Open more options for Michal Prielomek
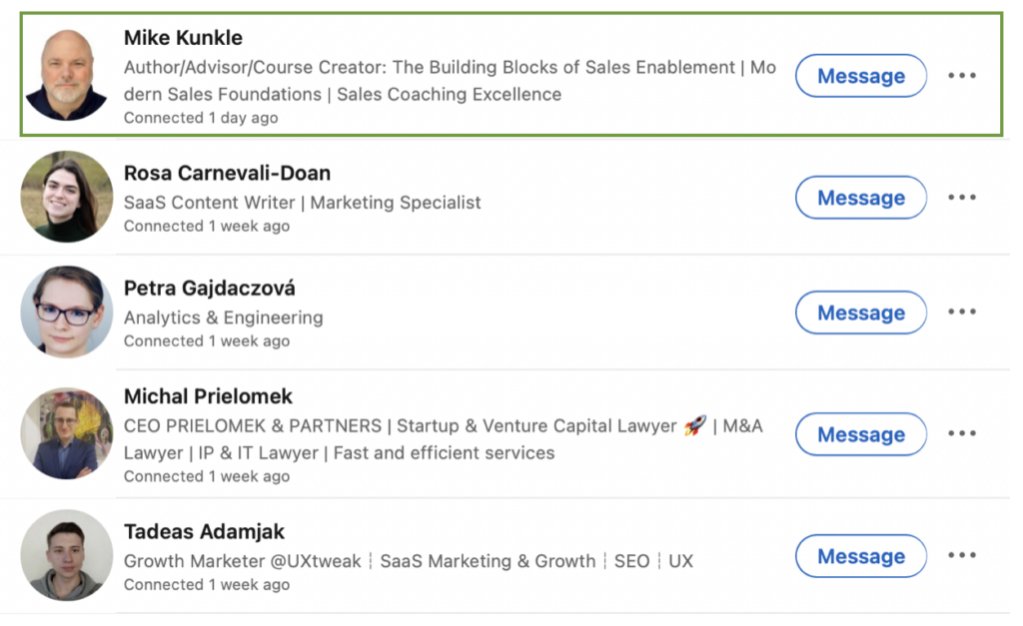The image size is (1023, 626). coord(961,434)
